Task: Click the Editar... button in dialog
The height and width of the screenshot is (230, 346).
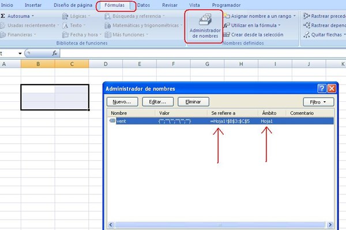Action: coord(157,102)
